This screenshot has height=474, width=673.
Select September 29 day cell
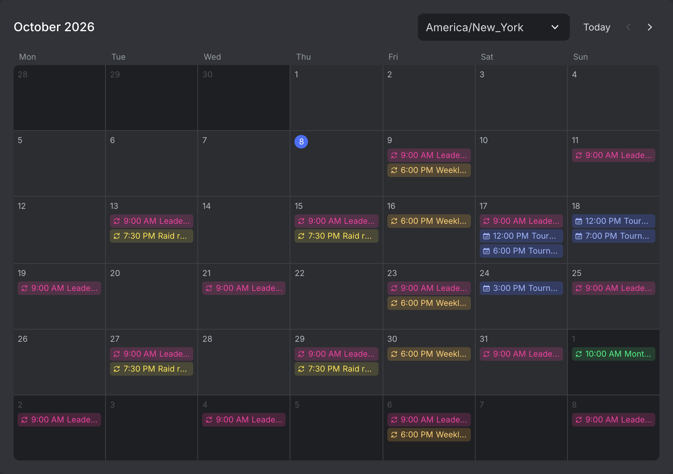[152, 98]
